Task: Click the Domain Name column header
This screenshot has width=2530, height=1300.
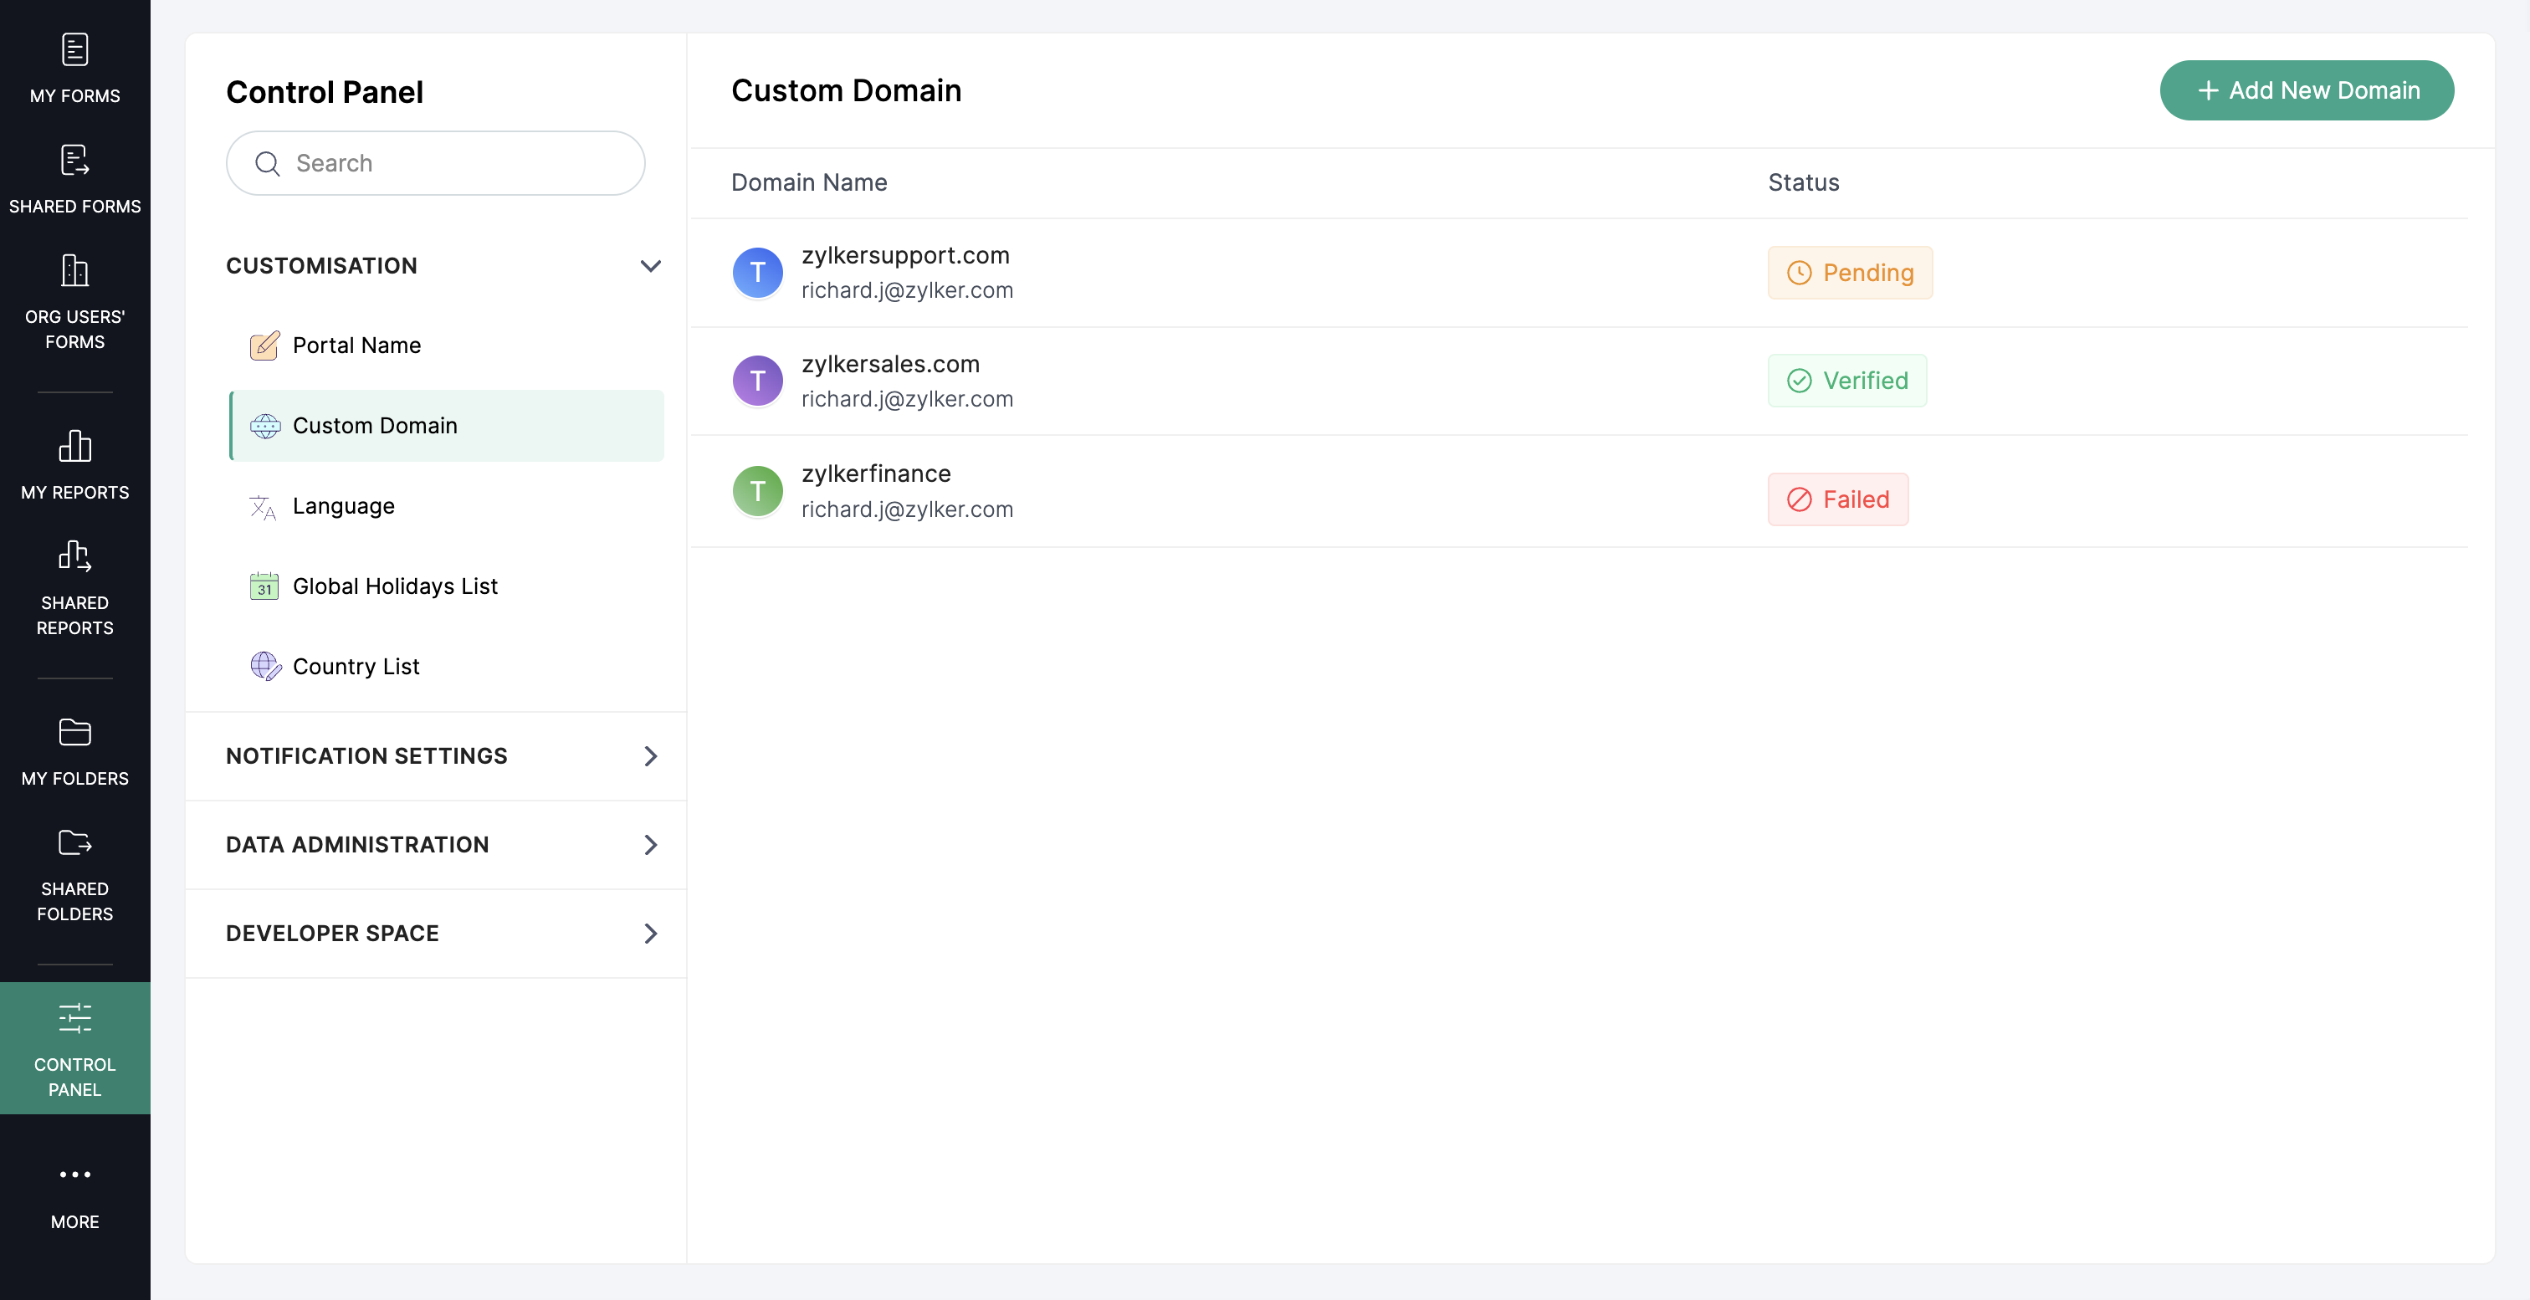Action: point(809,182)
